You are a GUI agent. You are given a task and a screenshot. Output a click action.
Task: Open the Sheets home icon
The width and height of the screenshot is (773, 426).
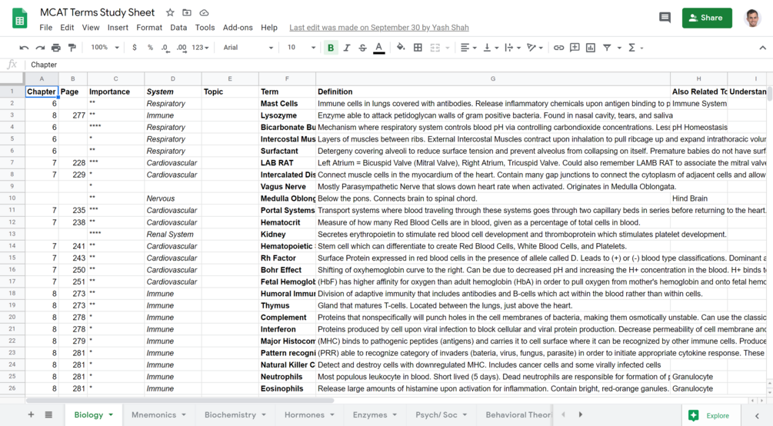(x=20, y=18)
